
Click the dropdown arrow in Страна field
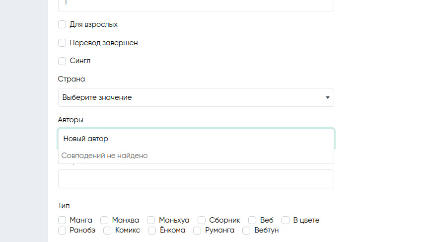click(328, 97)
